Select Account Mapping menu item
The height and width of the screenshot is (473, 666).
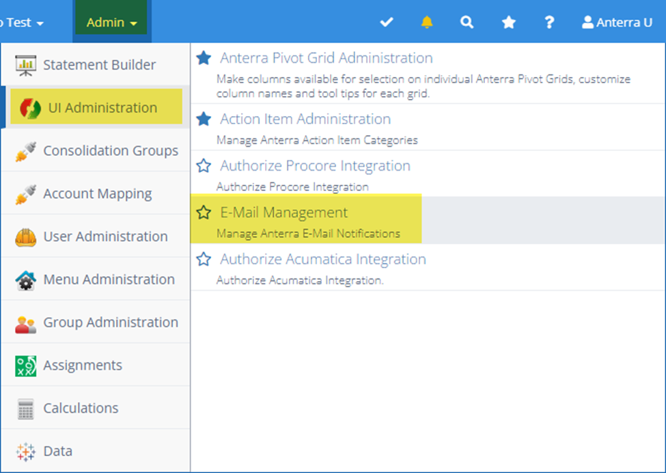96,194
